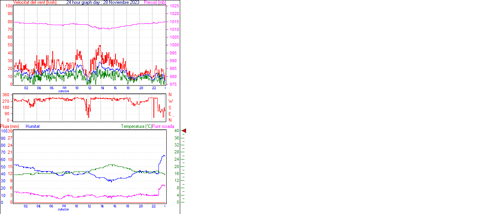
Task: Click the 'sunrise' marker under bottom graph
Action: 64,209
